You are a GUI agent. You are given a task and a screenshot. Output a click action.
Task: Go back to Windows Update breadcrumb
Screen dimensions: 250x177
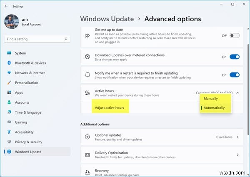click(107, 19)
